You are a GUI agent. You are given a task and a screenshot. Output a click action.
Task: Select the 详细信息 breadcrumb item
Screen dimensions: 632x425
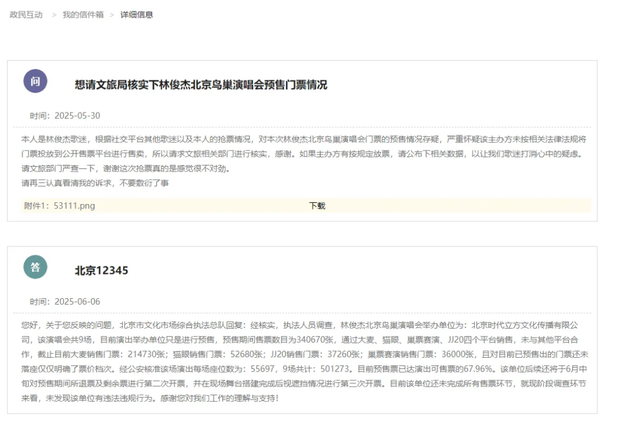point(136,14)
